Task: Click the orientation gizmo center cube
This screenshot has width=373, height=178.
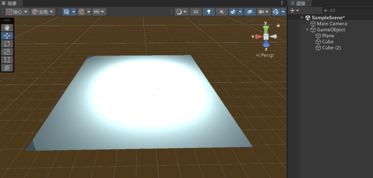Action: pos(266,36)
